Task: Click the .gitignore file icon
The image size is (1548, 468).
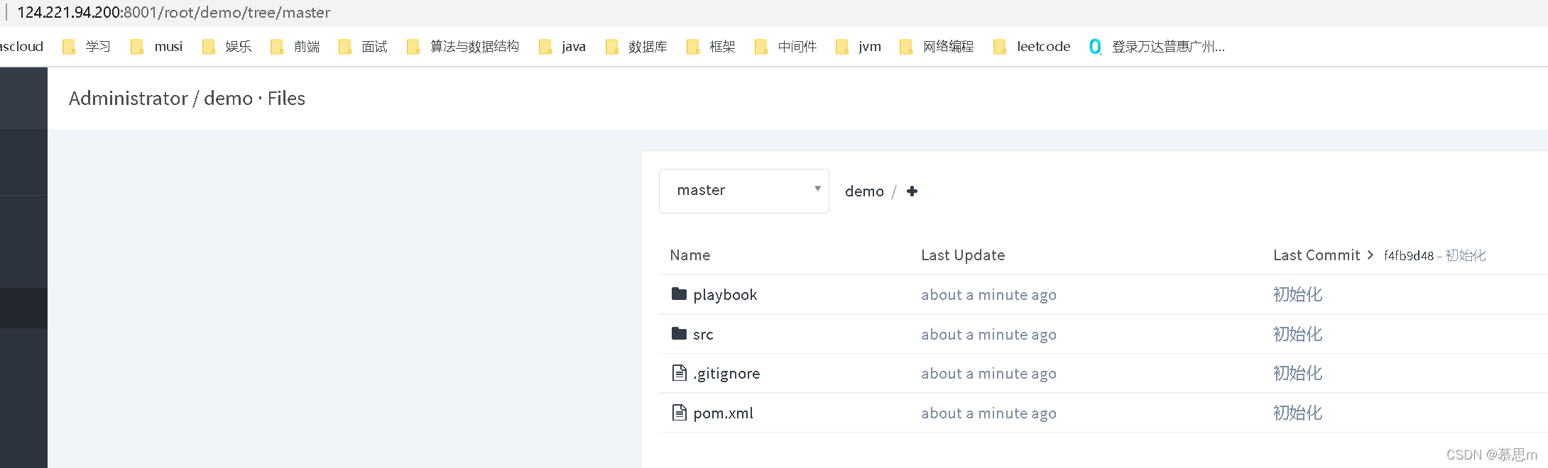Action: 679,373
